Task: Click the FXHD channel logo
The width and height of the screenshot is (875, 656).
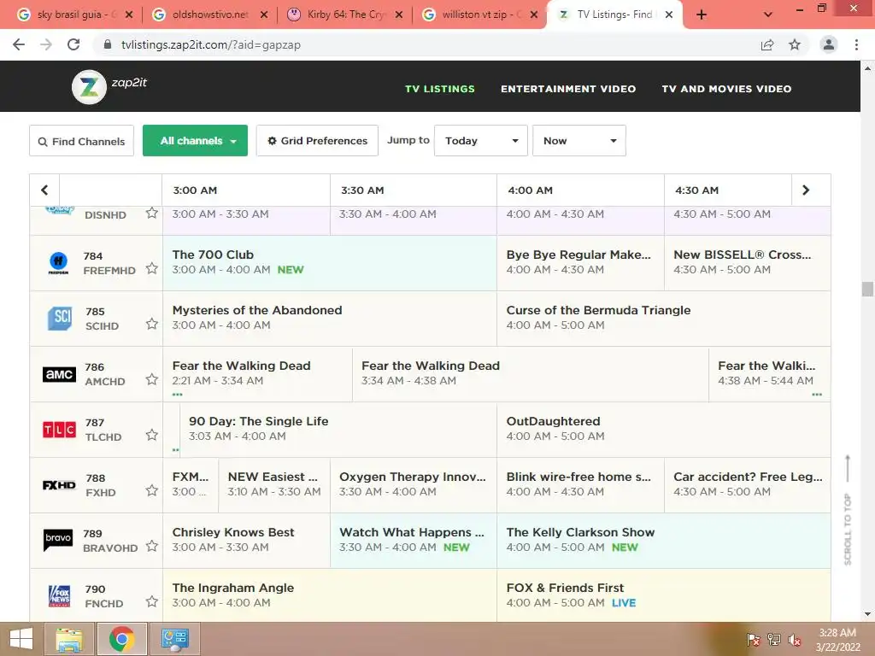Action: pyautogui.click(x=59, y=485)
